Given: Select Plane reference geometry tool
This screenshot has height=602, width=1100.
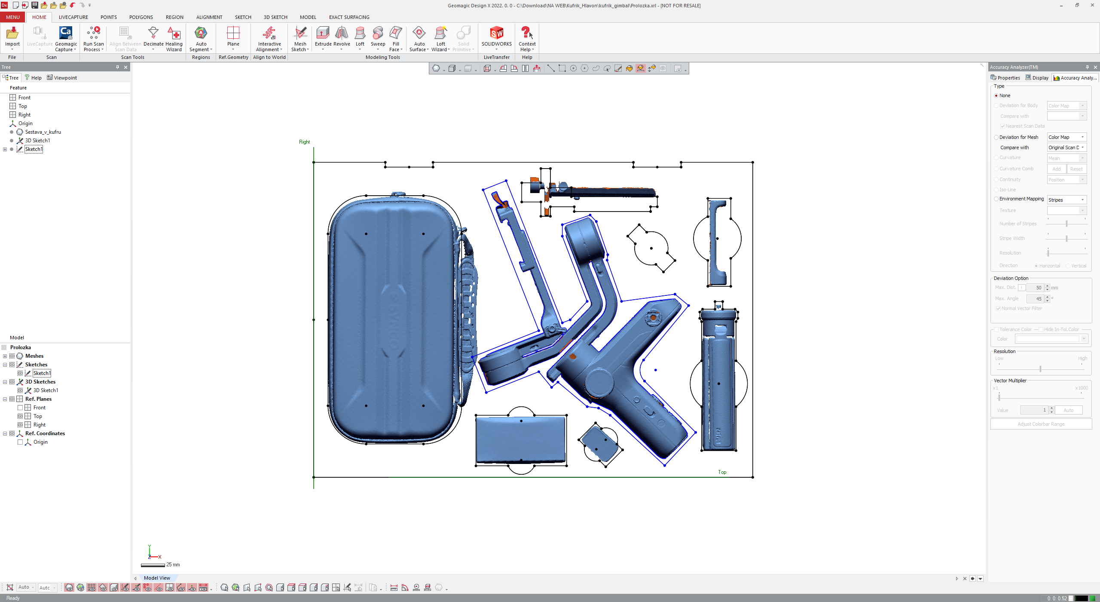Looking at the screenshot, I should pos(233,34).
